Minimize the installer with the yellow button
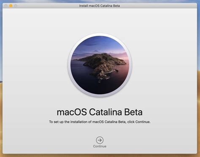The image size is (200, 157). pyautogui.click(x=11, y=6)
